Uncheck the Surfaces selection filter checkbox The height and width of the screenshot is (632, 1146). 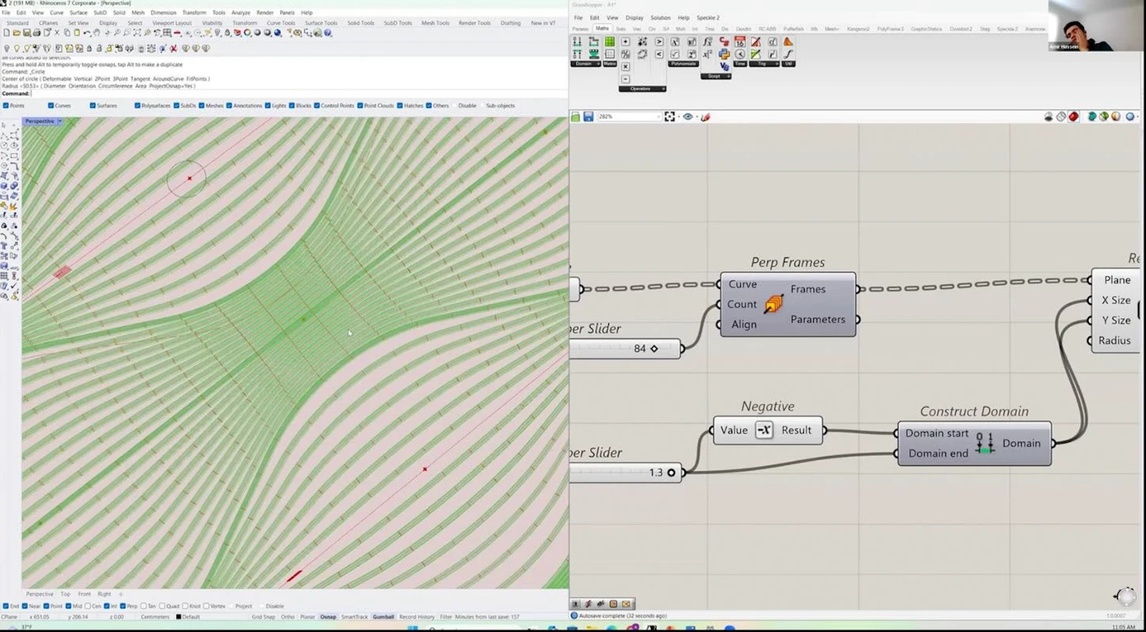pos(92,105)
